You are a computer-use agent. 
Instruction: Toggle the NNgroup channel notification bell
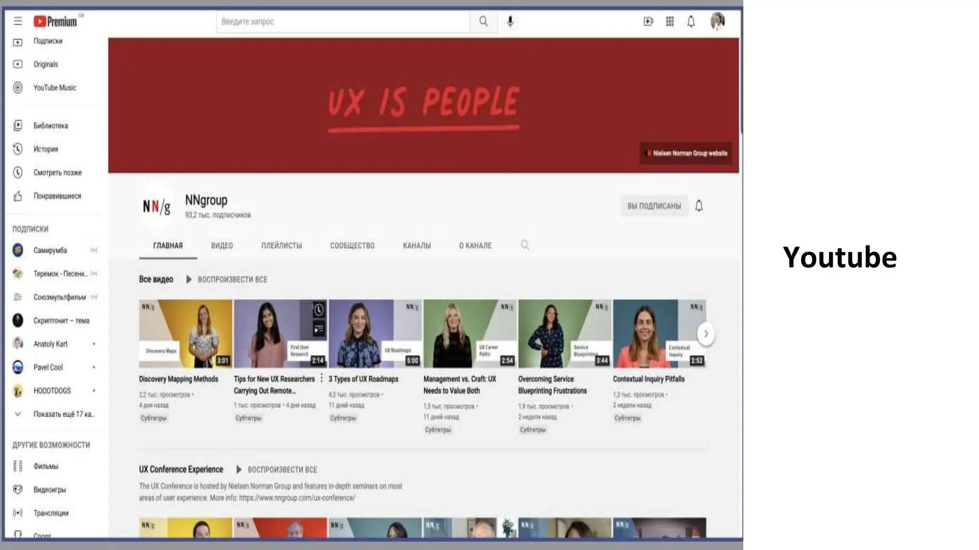point(699,206)
